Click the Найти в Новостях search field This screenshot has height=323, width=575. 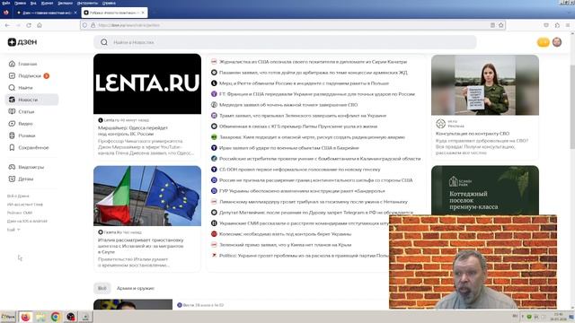click(285, 42)
